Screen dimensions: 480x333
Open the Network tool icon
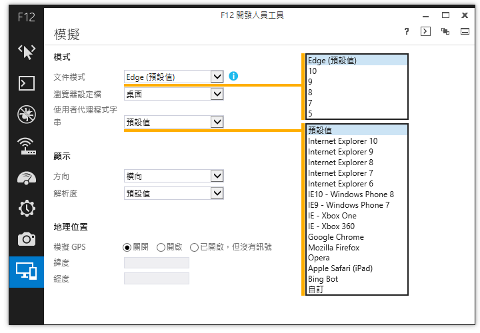pyautogui.click(x=27, y=146)
